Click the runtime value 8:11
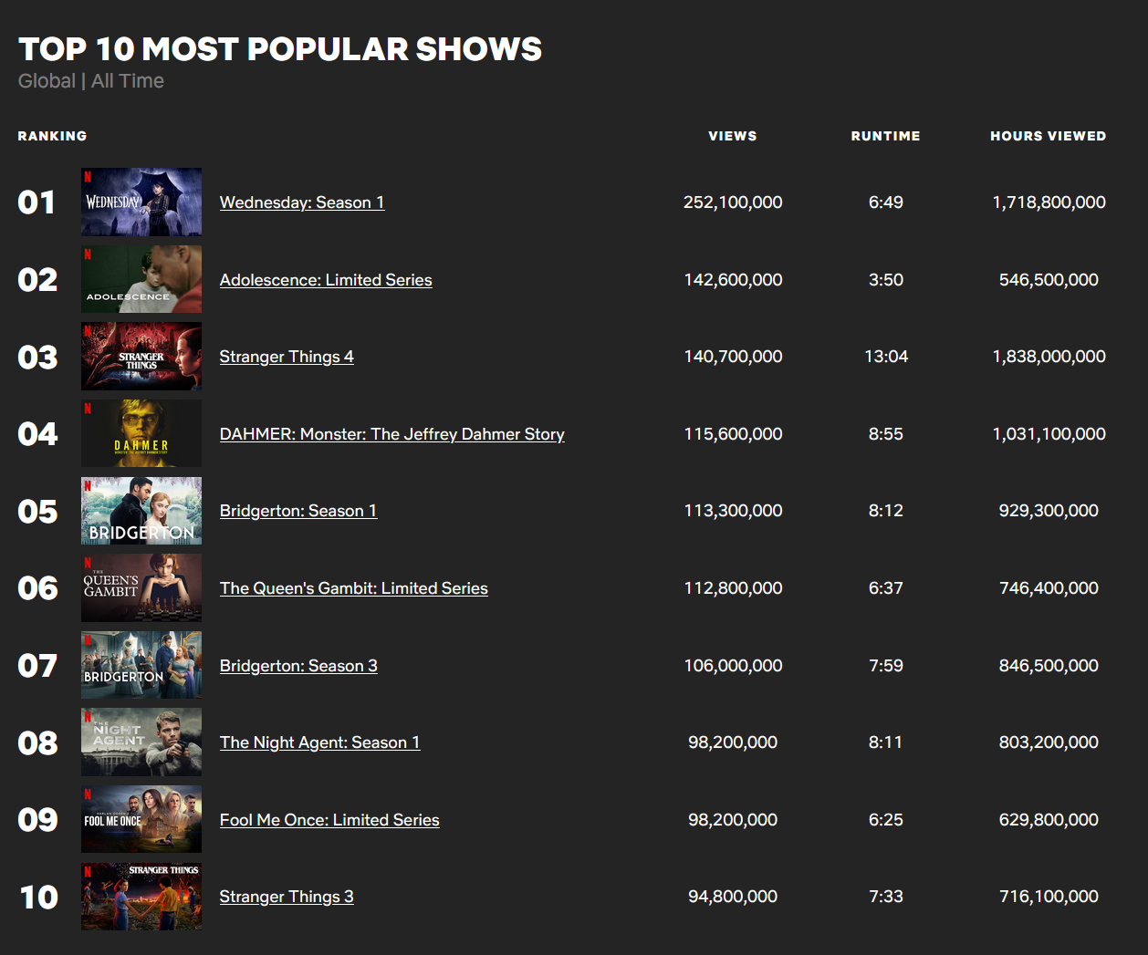 pos(885,742)
